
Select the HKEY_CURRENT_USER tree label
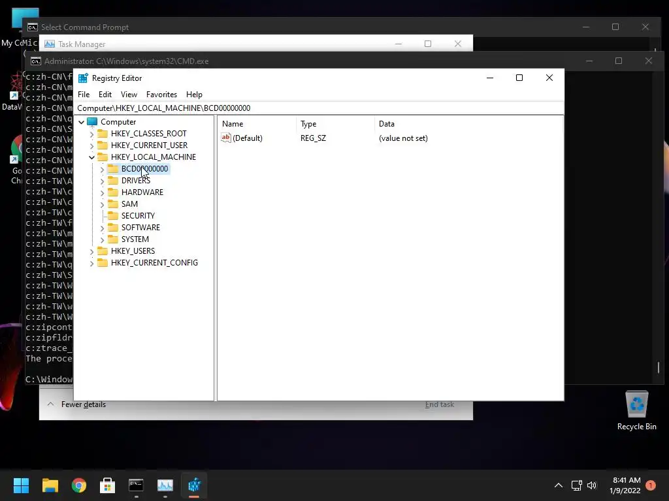coord(149,145)
